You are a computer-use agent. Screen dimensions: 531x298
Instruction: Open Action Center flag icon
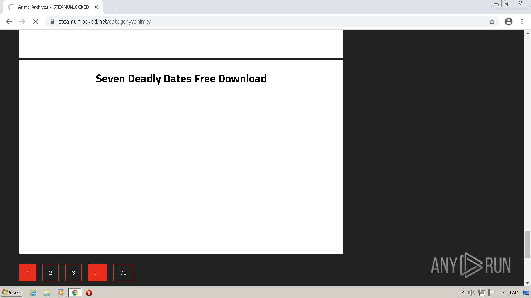(x=491, y=293)
